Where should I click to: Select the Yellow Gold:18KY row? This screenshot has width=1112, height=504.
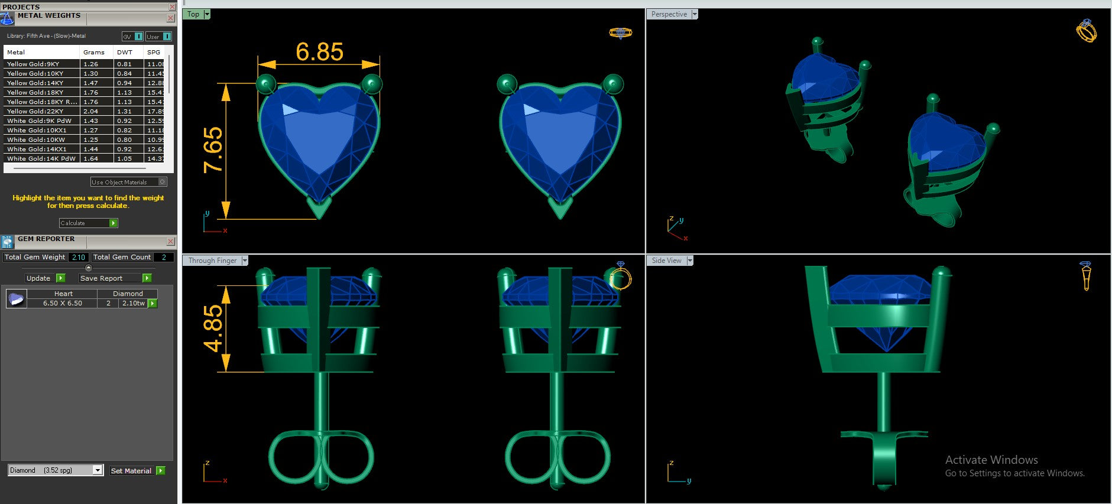(x=85, y=92)
